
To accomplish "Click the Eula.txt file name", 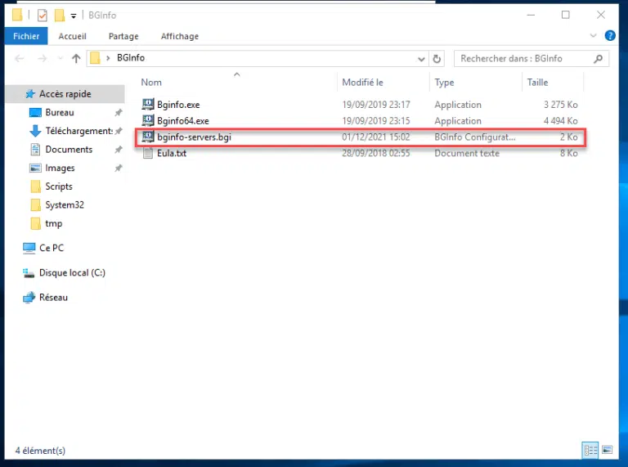I will [172, 153].
